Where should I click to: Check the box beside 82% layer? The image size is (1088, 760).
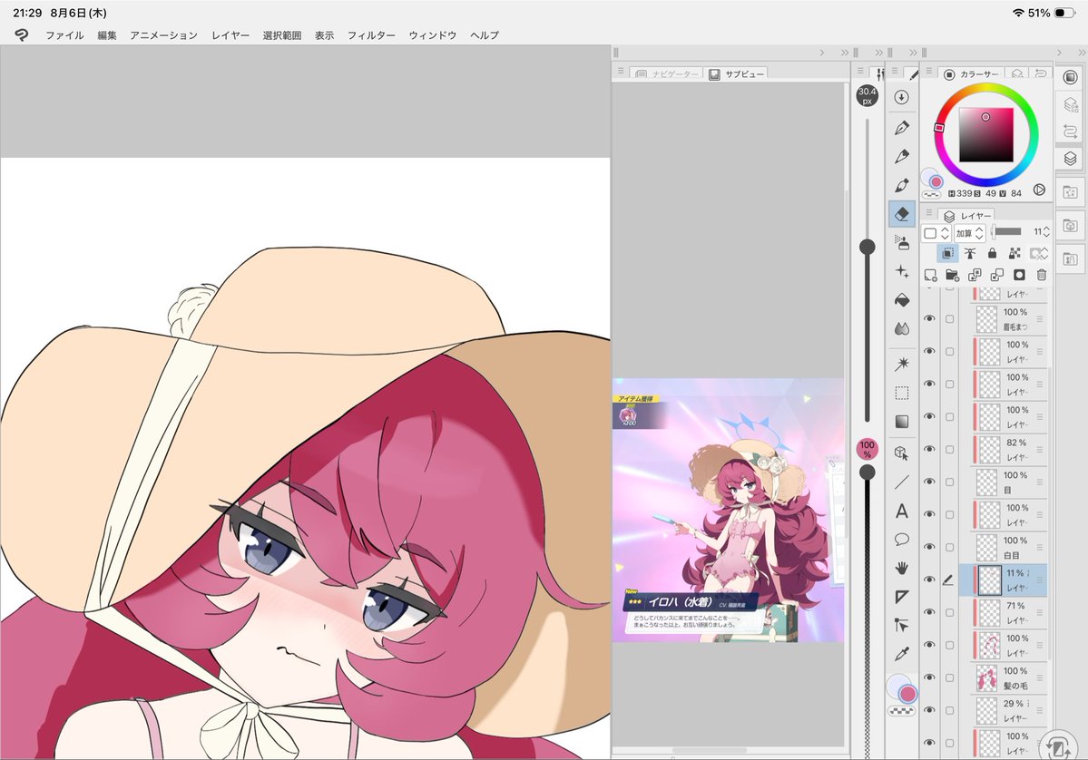[949, 449]
